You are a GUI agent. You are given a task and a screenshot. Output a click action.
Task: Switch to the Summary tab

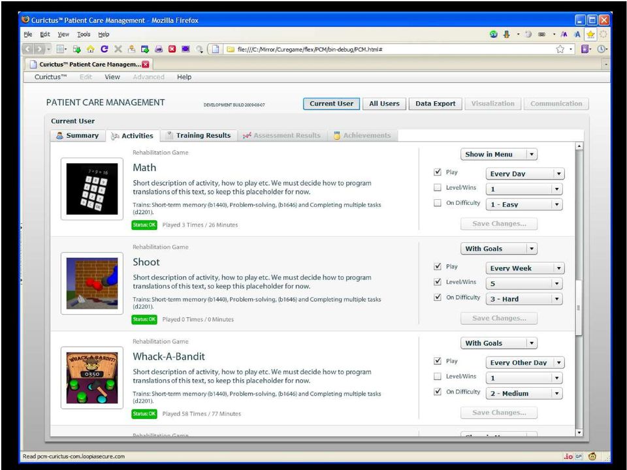click(78, 136)
